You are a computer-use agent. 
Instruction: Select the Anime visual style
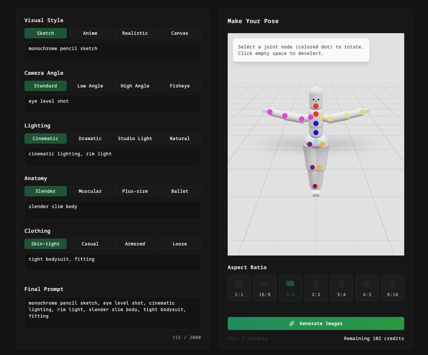tap(90, 33)
